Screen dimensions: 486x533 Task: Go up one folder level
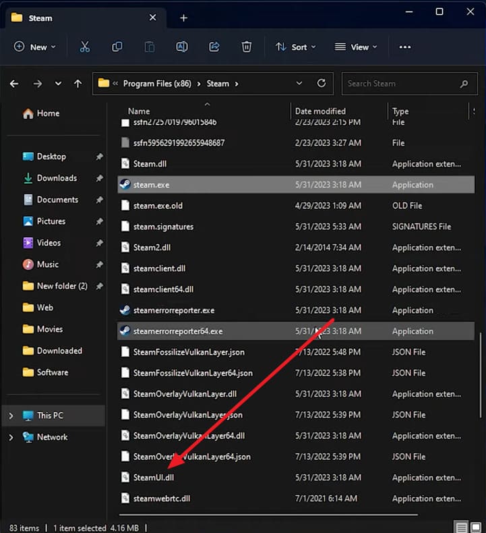78,84
